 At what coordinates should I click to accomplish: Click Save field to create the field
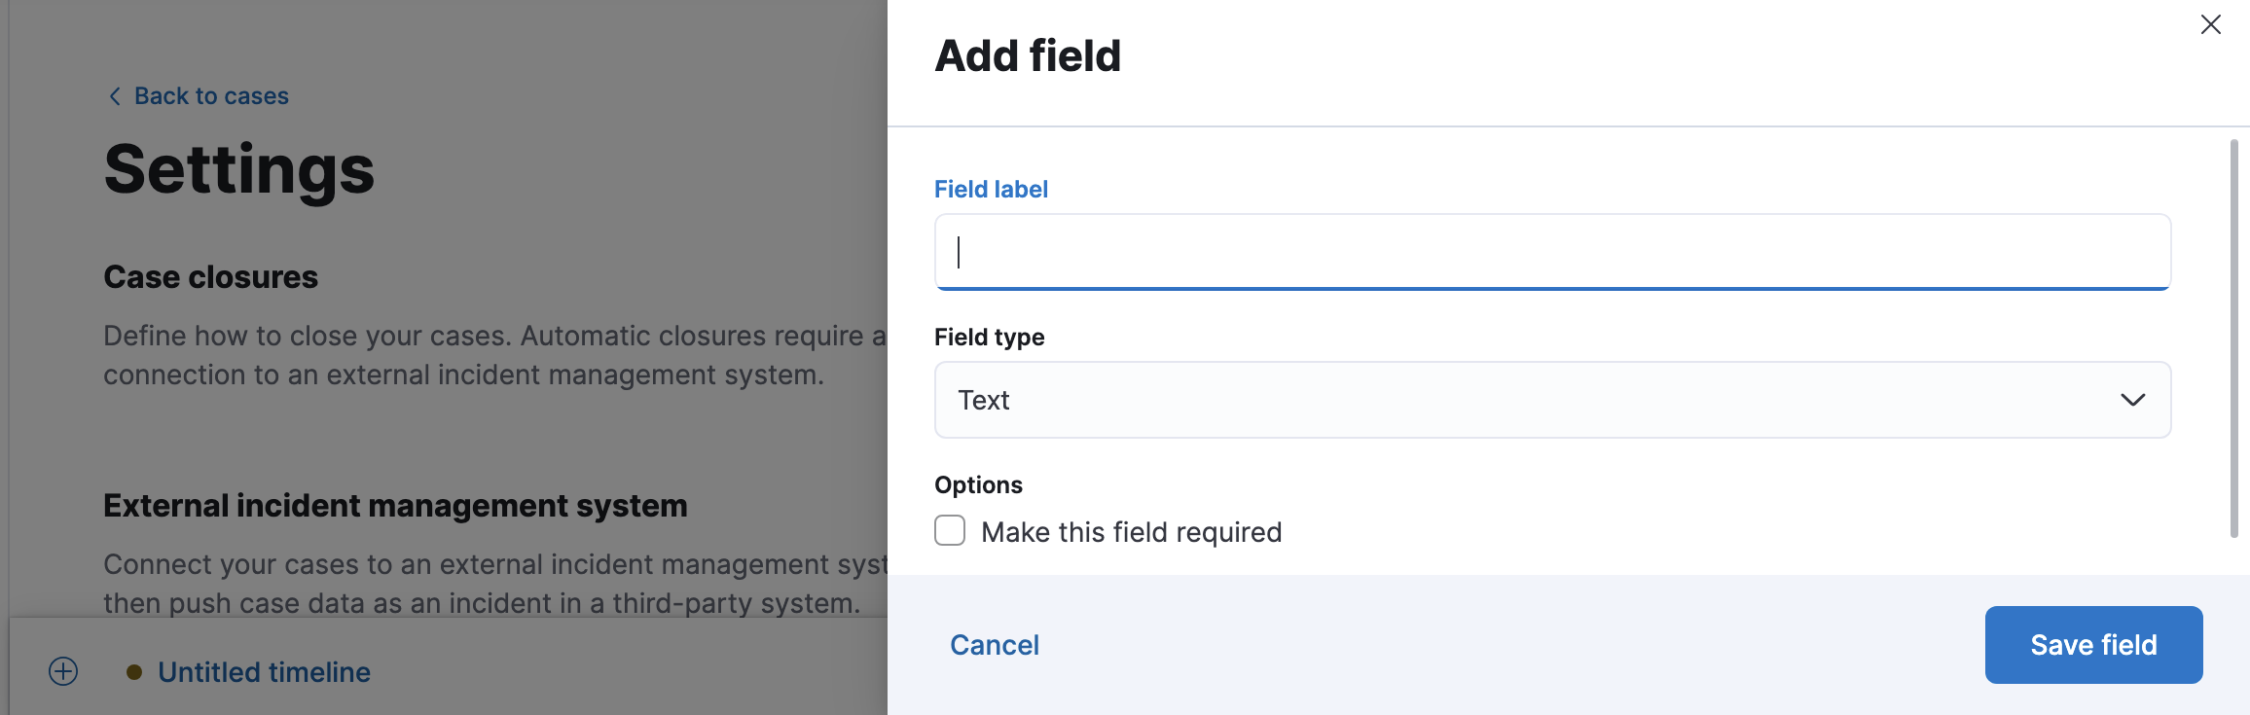click(2093, 644)
